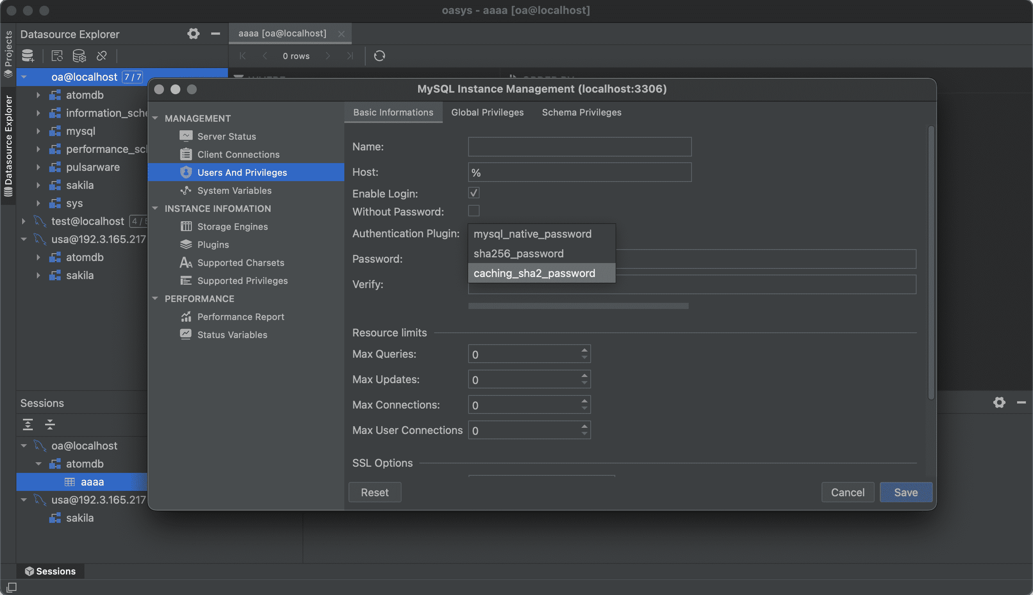Decrease the Max Connections value
The image size is (1033, 595).
[585, 409]
